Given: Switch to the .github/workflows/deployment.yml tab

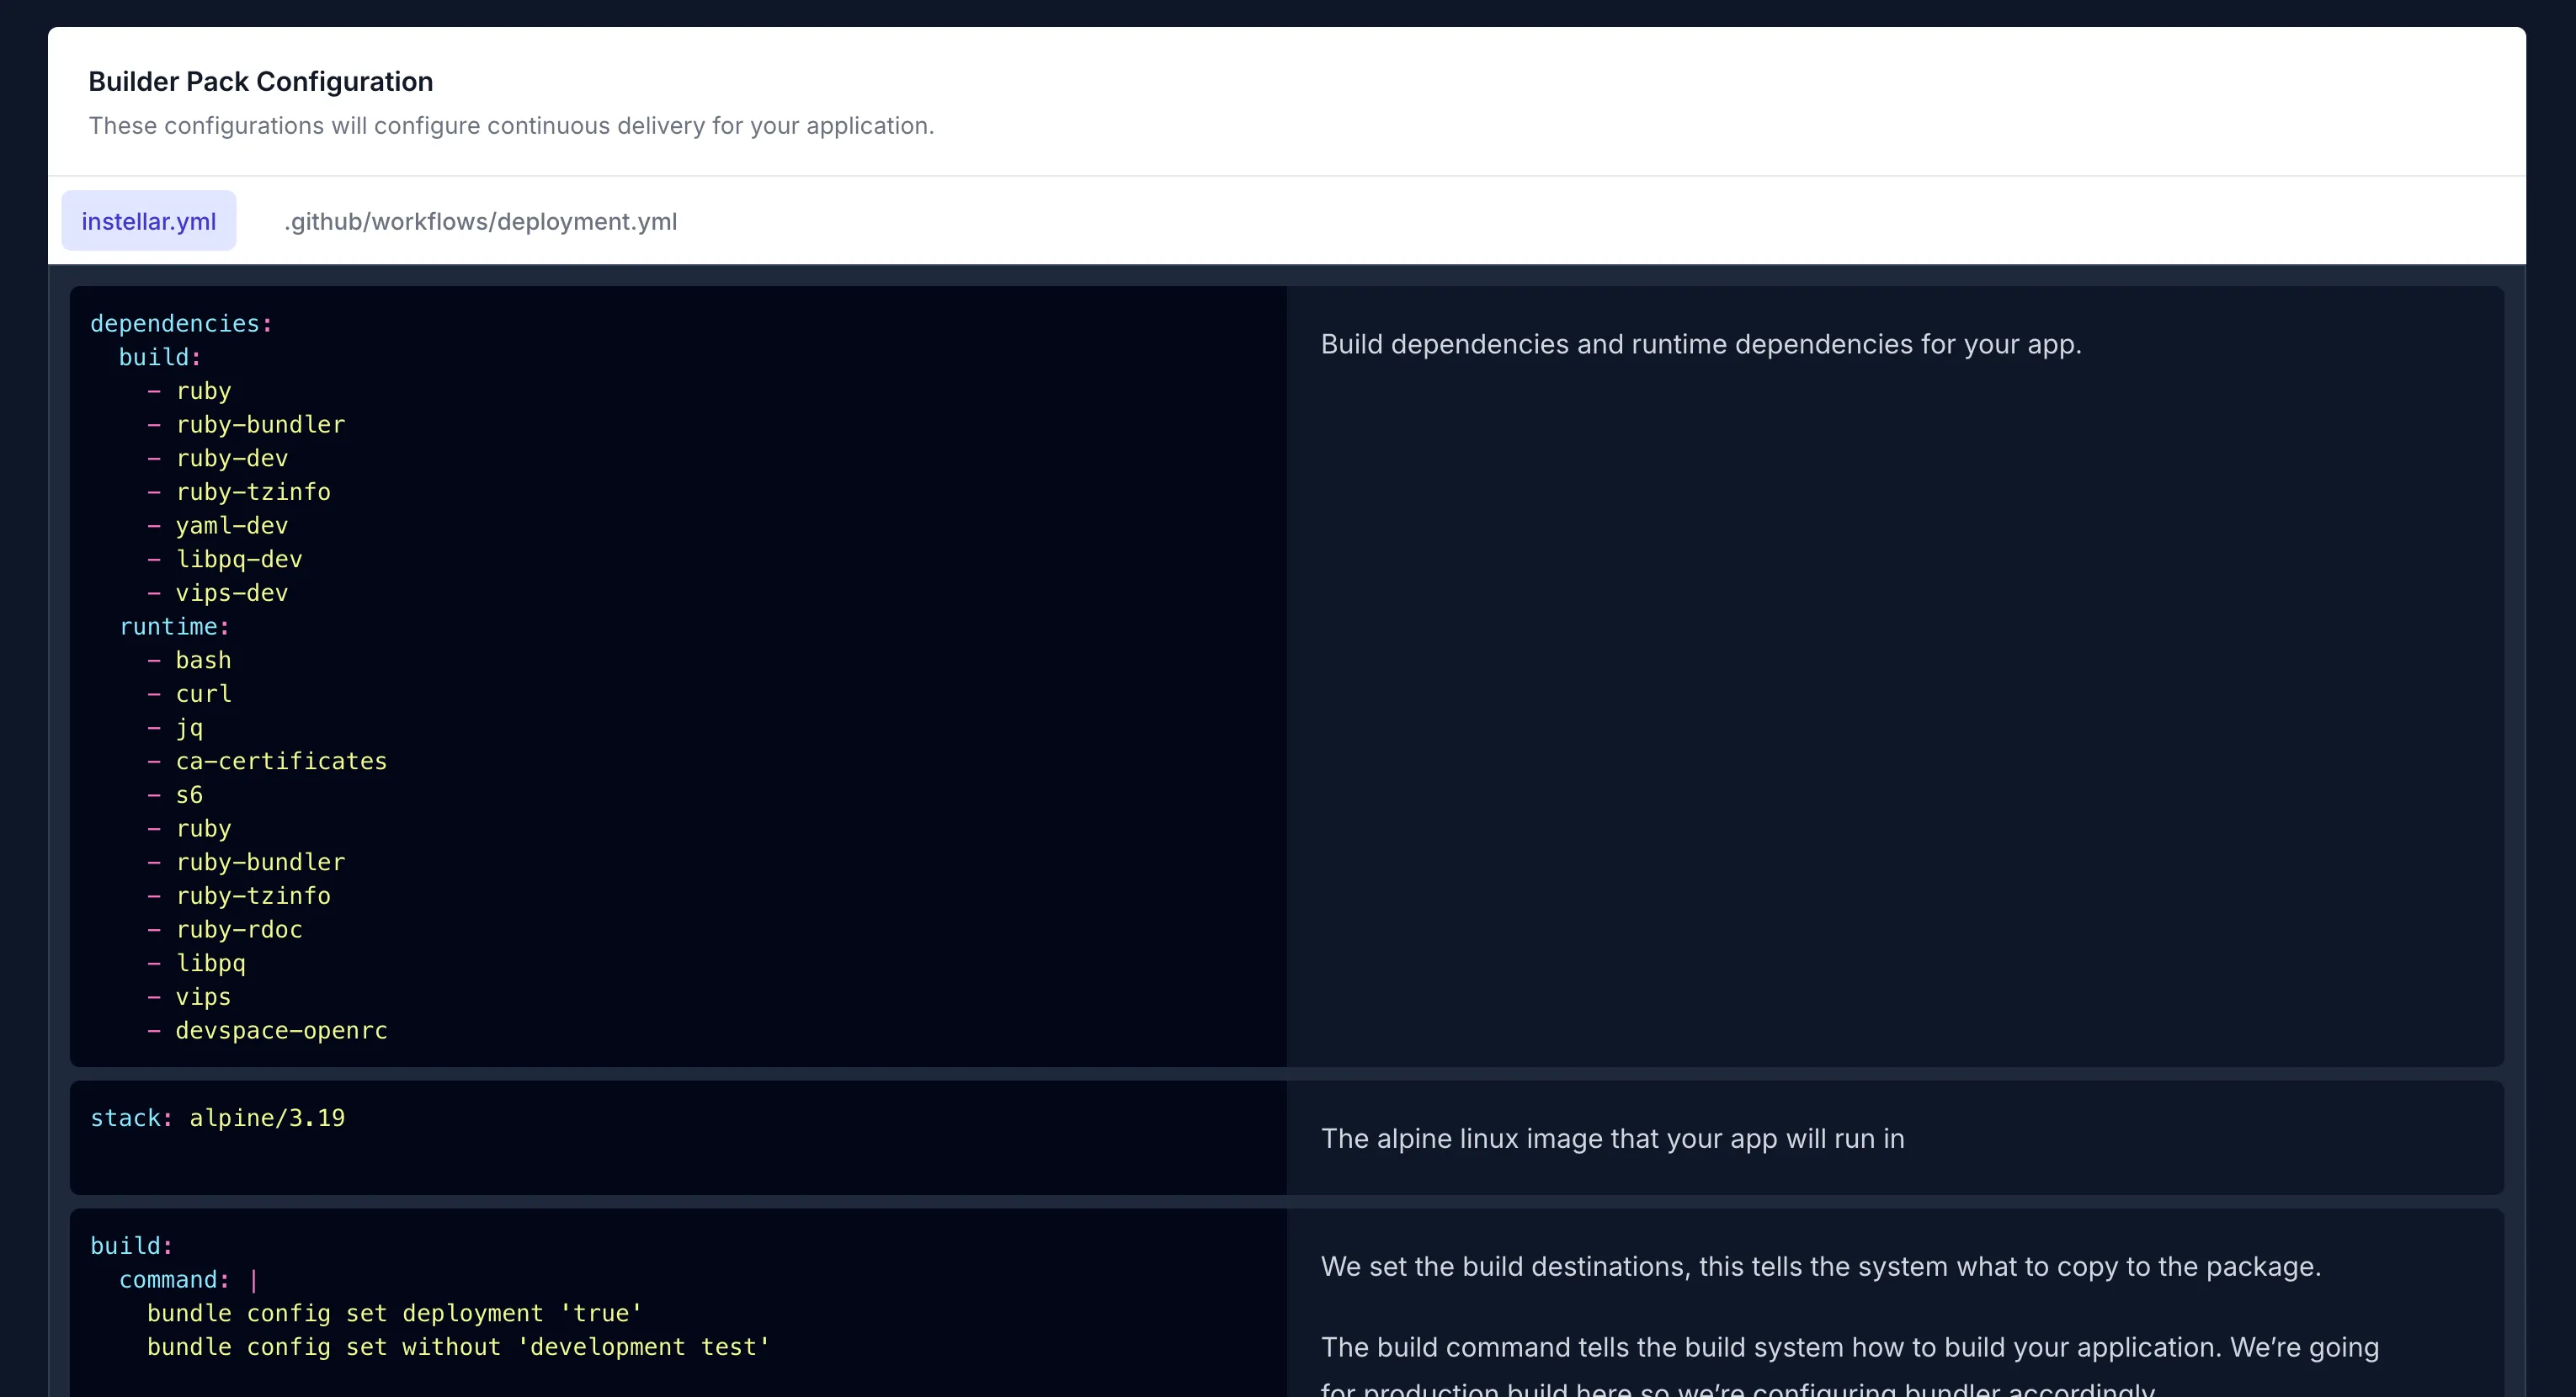Looking at the screenshot, I should [x=480, y=221].
